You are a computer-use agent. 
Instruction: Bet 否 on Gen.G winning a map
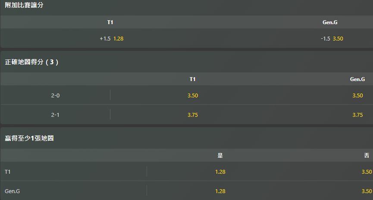pos(367,191)
